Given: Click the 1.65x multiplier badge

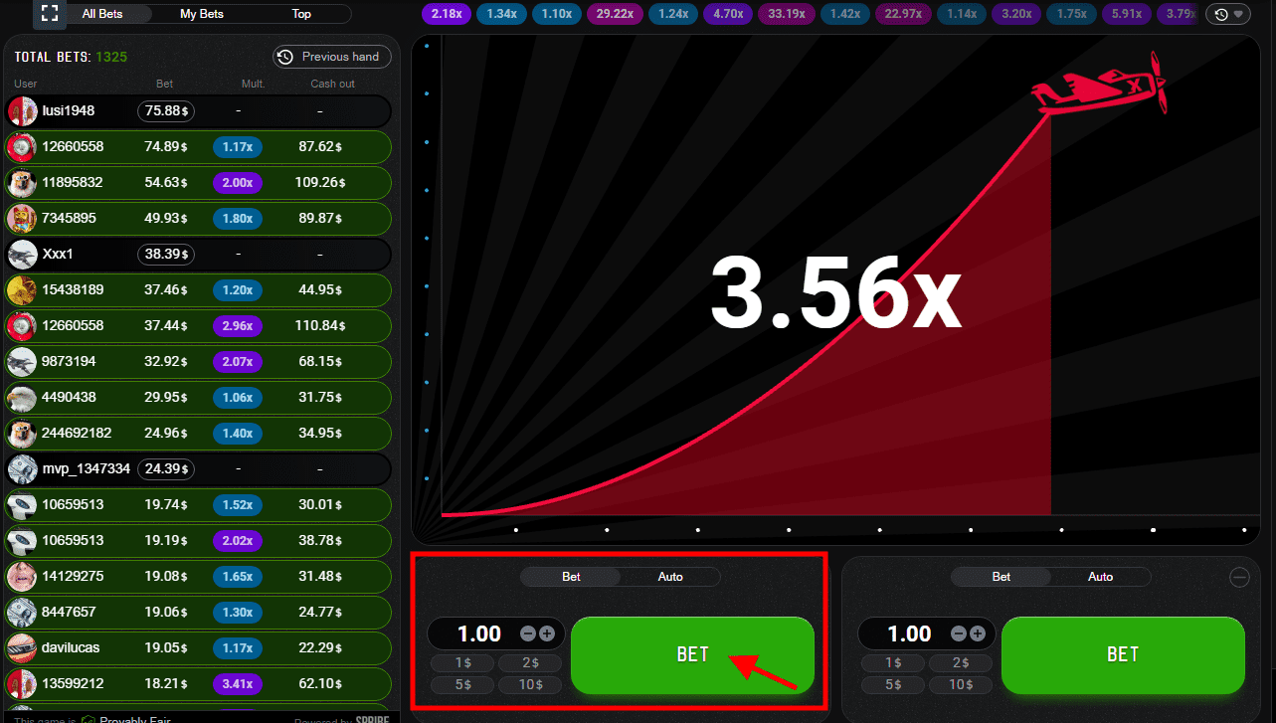Looking at the screenshot, I should click(238, 576).
